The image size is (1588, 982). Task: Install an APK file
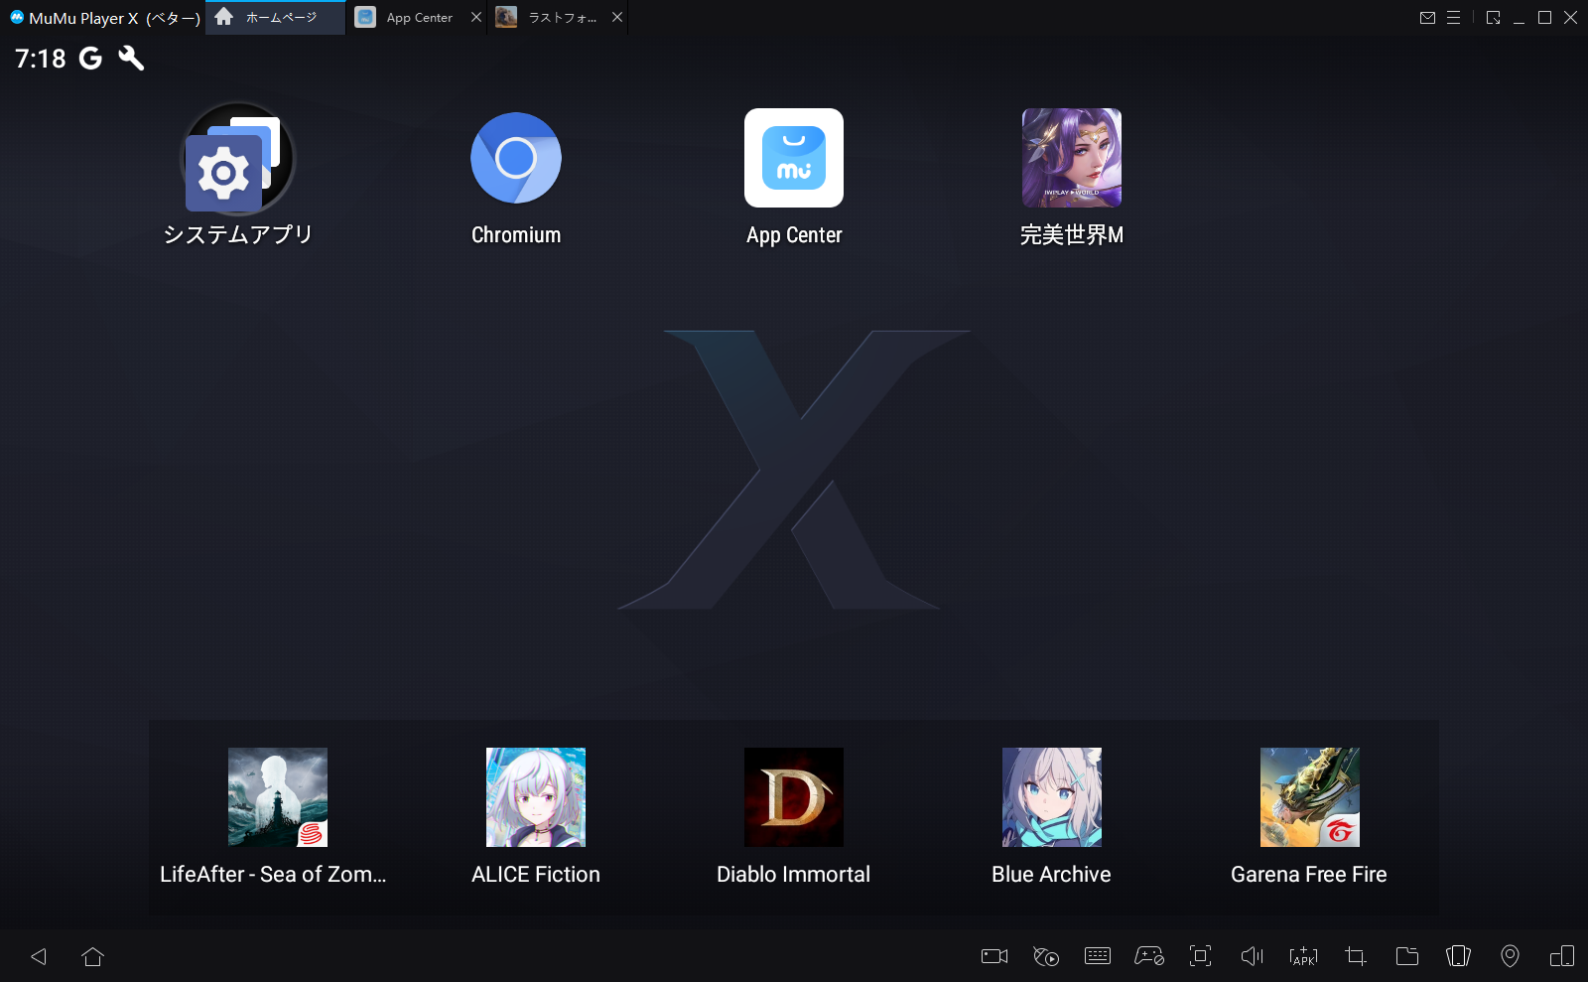coord(1304,956)
